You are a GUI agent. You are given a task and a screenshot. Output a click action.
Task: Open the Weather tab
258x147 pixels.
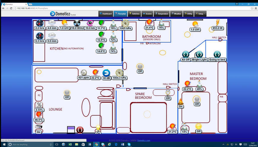click(176, 14)
